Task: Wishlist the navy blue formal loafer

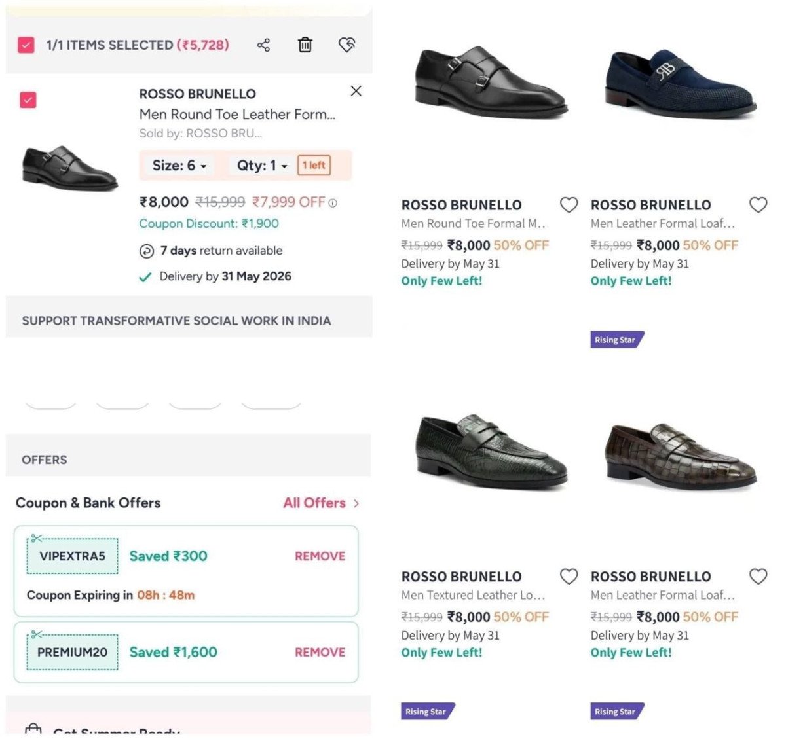Action: pyautogui.click(x=758, y=205)
